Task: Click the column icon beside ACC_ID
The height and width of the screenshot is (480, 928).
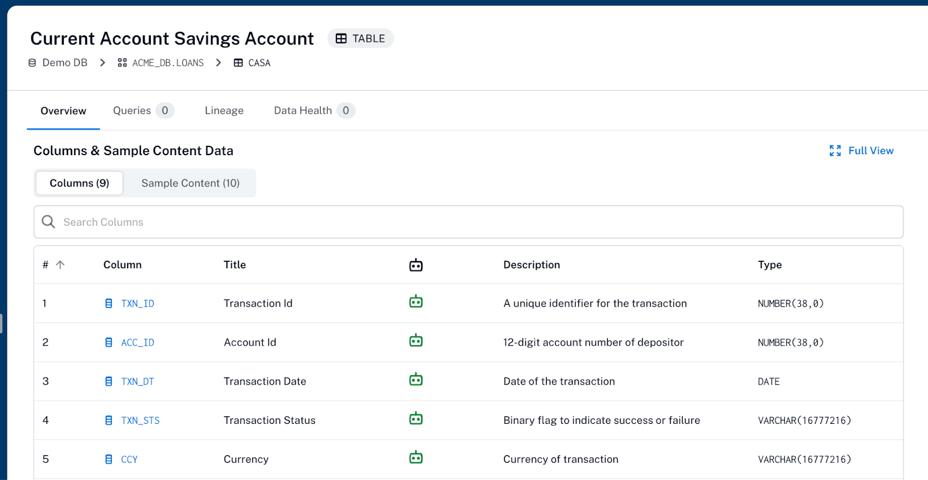Action: 108,342
